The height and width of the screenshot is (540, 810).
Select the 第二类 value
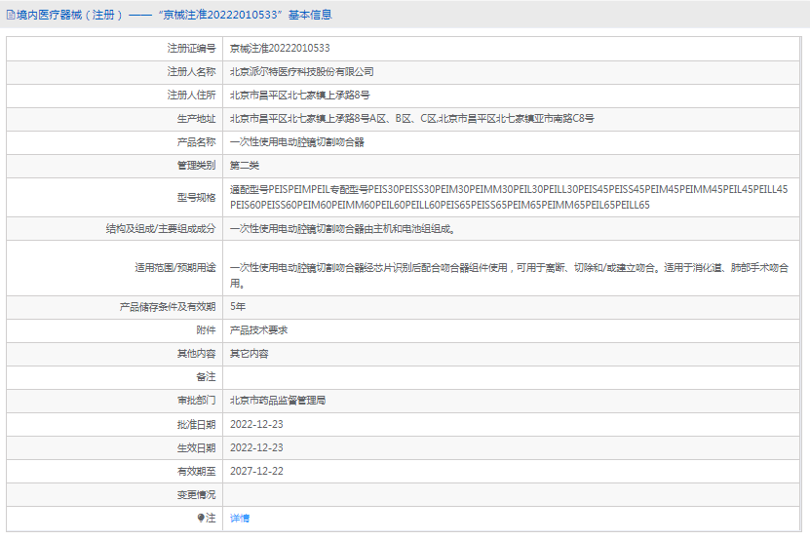[245, 166]
